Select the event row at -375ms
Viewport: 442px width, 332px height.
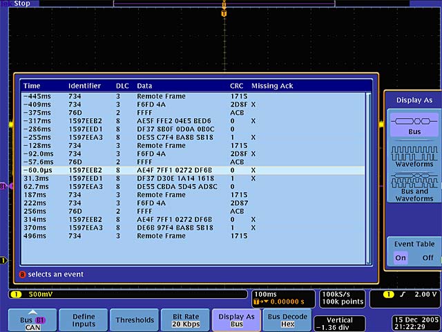click(193, 113)
